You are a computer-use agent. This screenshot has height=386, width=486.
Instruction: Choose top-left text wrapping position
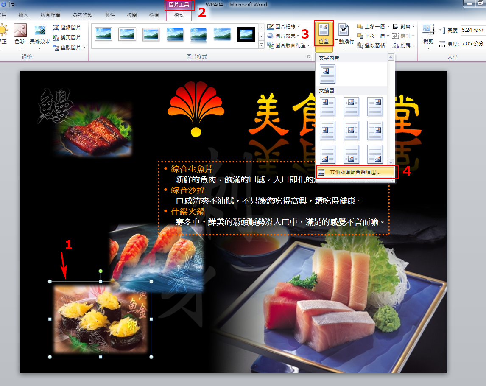pyautogui.click(x=327, y=106)
